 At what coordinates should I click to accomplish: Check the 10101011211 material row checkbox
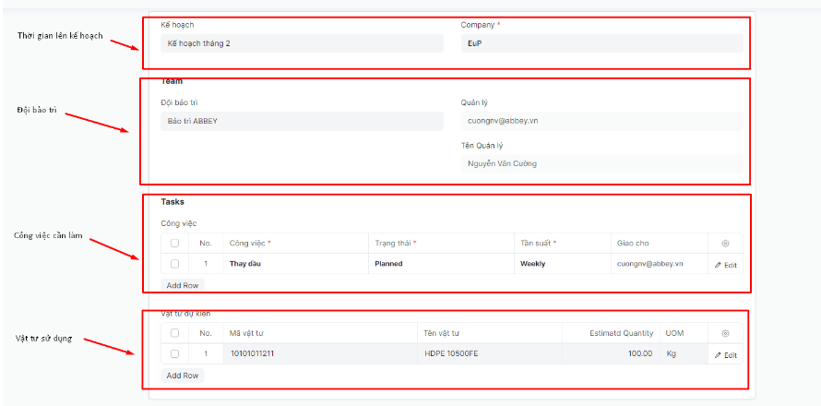(174, 353)
